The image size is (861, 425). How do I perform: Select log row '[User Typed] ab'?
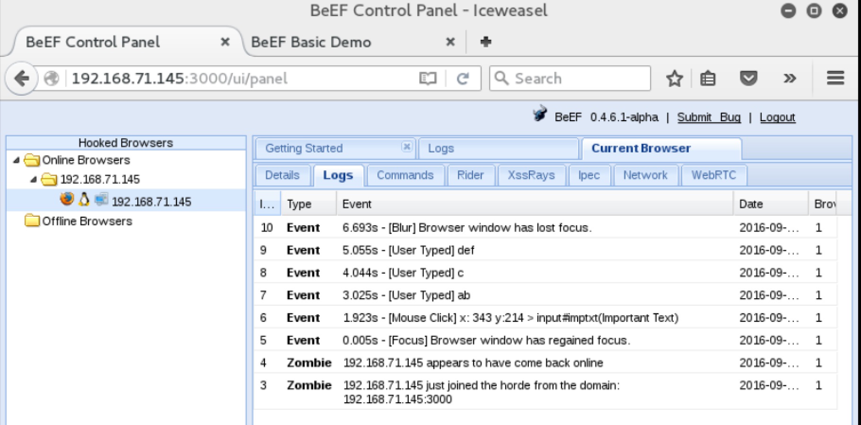coord(545,295)
